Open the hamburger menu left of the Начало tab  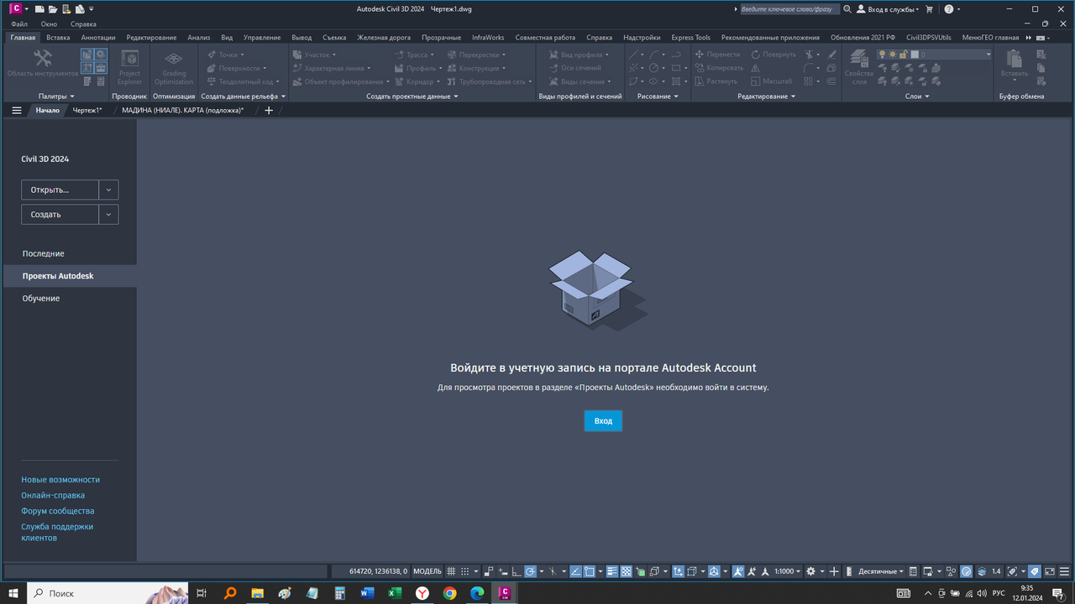pyautogui.click(x=16, y=110)
